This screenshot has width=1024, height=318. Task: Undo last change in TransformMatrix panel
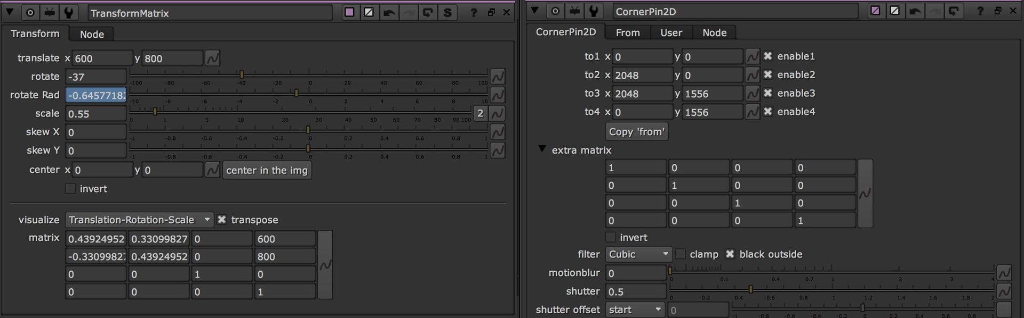coord(389,12)
